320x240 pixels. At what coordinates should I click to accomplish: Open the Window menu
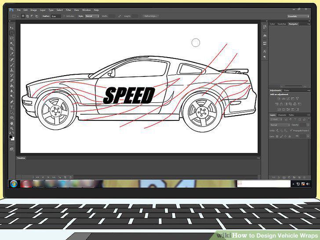tap(86, 10)
